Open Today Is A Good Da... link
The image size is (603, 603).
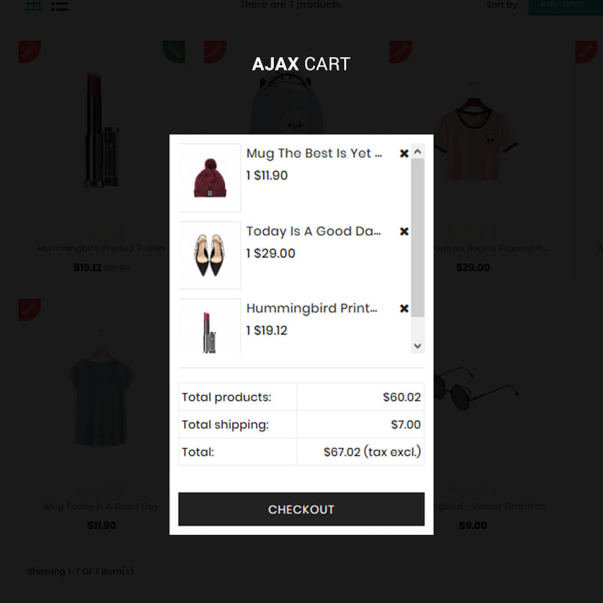[314, 231]
